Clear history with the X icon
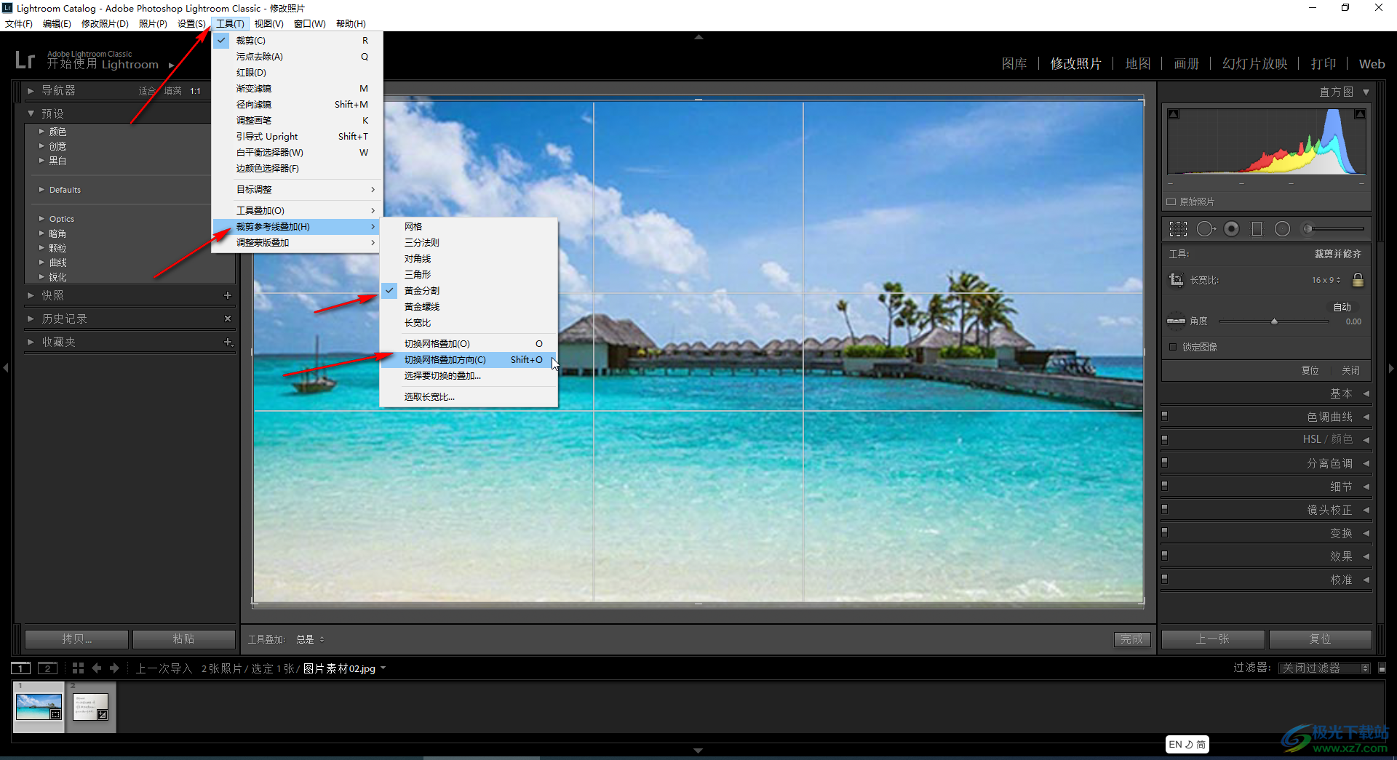This screenshot has height=760, width=1397. click(228, 319)
